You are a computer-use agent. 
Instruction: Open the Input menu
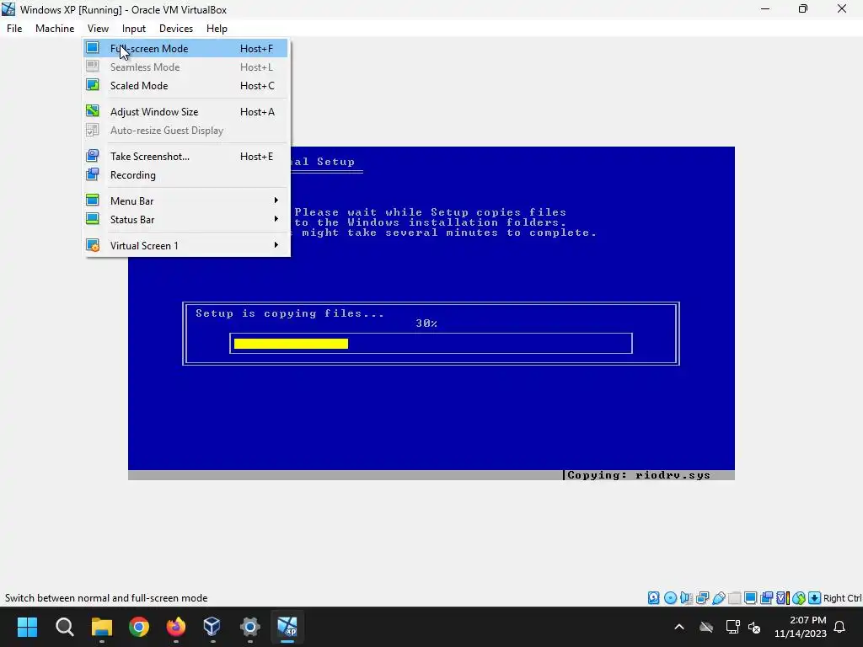[x=134, y=29]
